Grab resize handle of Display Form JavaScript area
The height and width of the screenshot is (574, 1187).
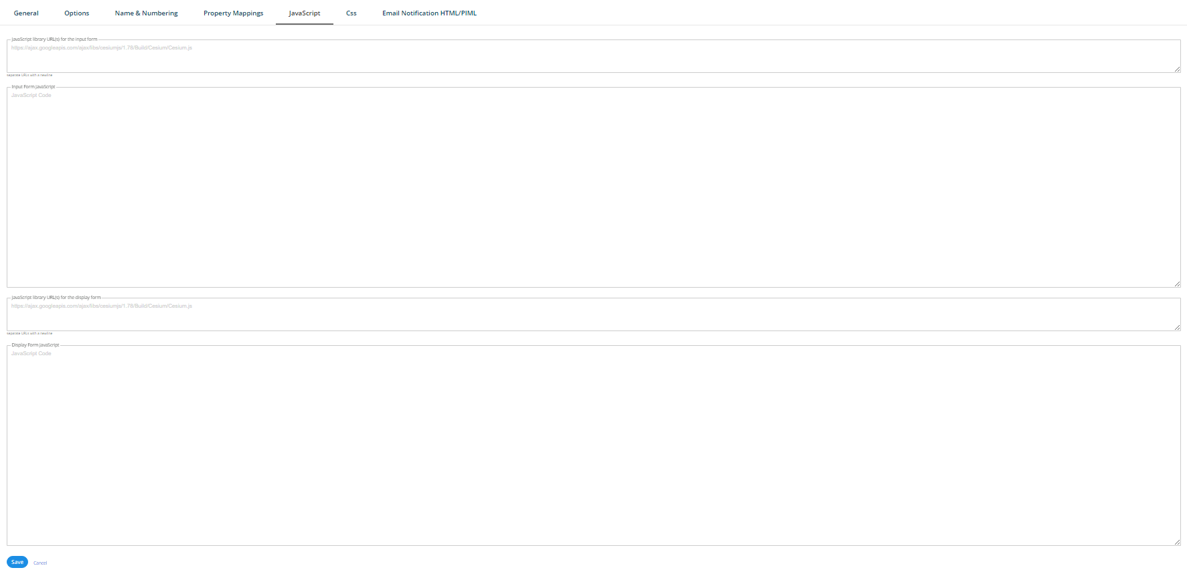(x=1177, y=542)
